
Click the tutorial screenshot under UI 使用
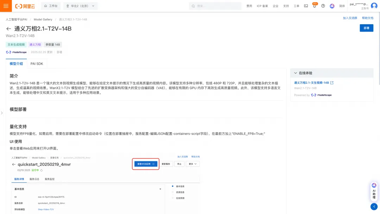106,183
